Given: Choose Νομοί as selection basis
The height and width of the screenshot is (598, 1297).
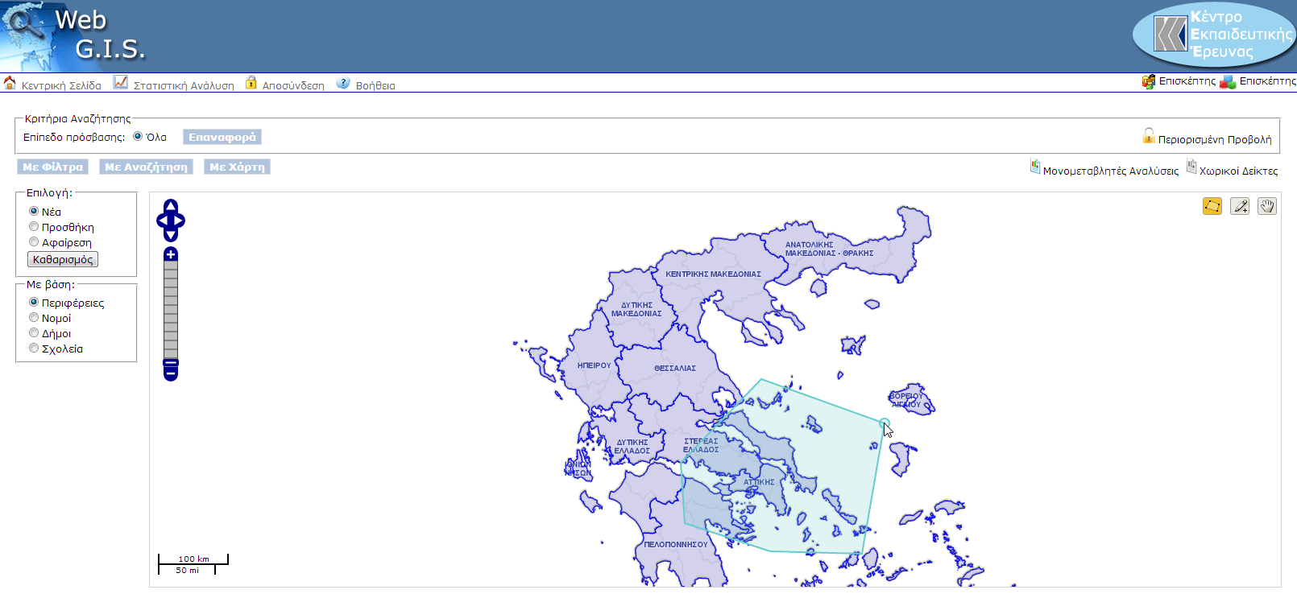Looking at the screenshot, I should point(34,317).
